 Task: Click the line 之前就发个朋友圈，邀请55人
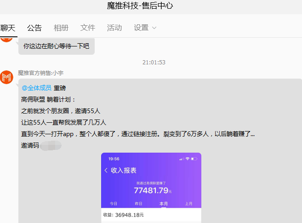pos(61,111)
